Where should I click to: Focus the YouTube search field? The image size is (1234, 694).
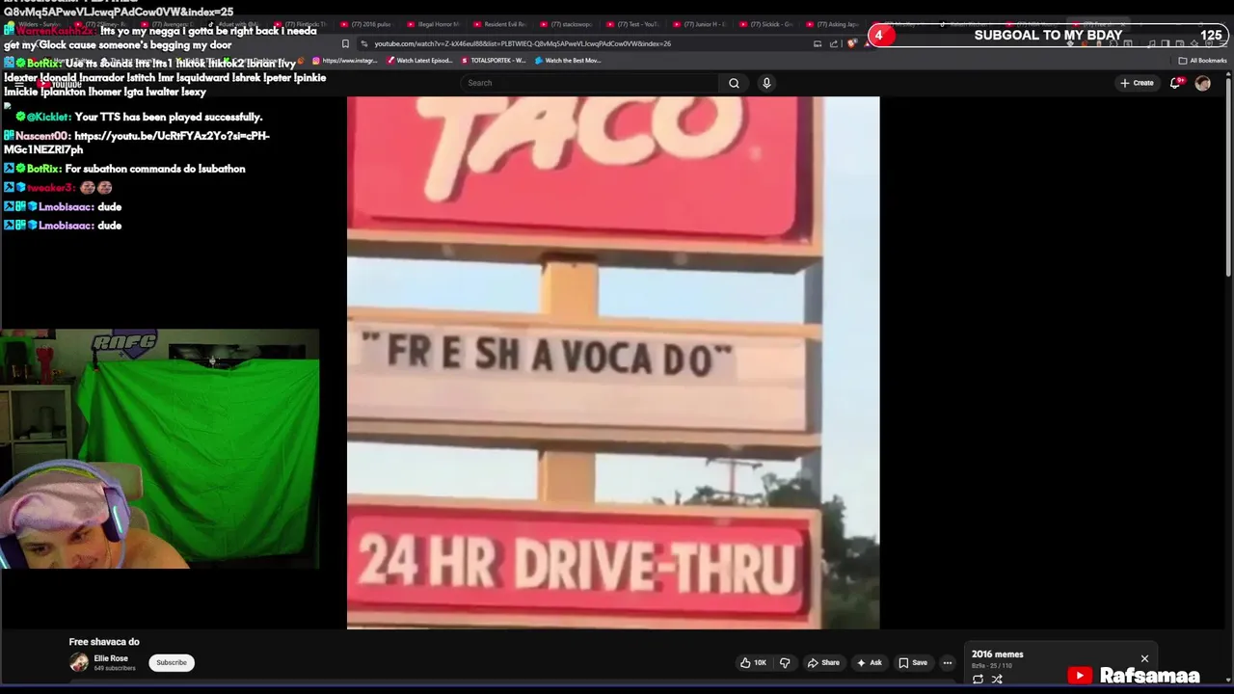pos(590,83)
